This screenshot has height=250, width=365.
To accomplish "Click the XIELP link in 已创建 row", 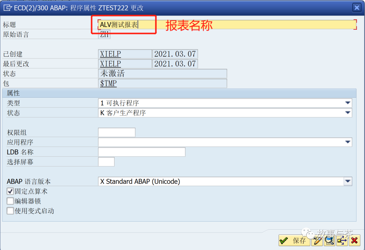I will pos(110,54).
